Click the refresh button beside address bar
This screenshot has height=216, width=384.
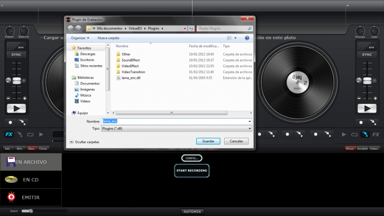(191, 28)
